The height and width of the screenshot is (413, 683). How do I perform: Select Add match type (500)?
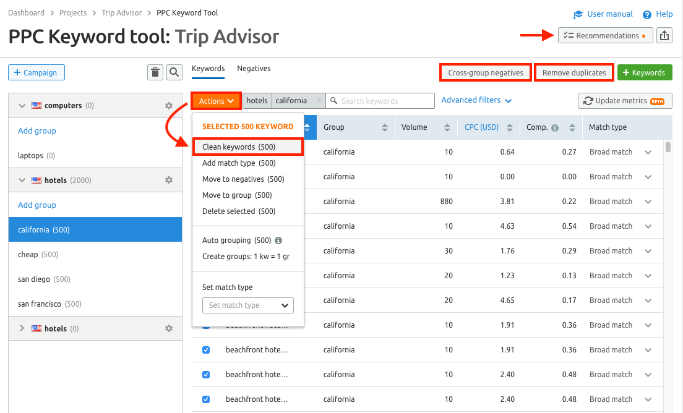coord(239,163)
